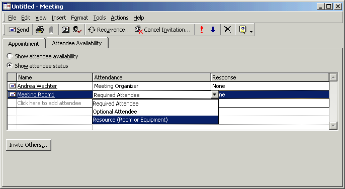
Task: Open the Actions menu
Action: pos(120,18)
